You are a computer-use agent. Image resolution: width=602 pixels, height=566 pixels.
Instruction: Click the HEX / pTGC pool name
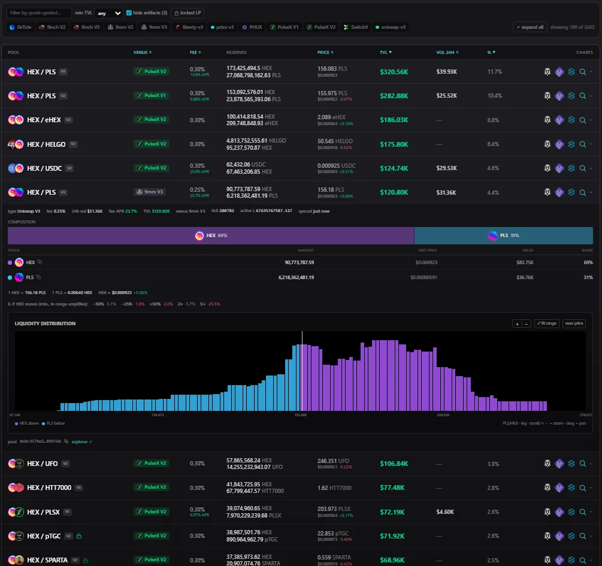44,536
